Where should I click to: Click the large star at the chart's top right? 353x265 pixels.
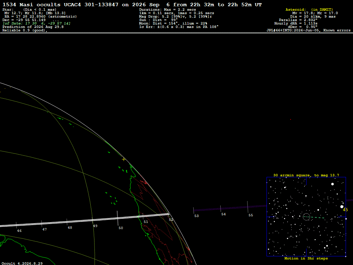pos(332,184)
